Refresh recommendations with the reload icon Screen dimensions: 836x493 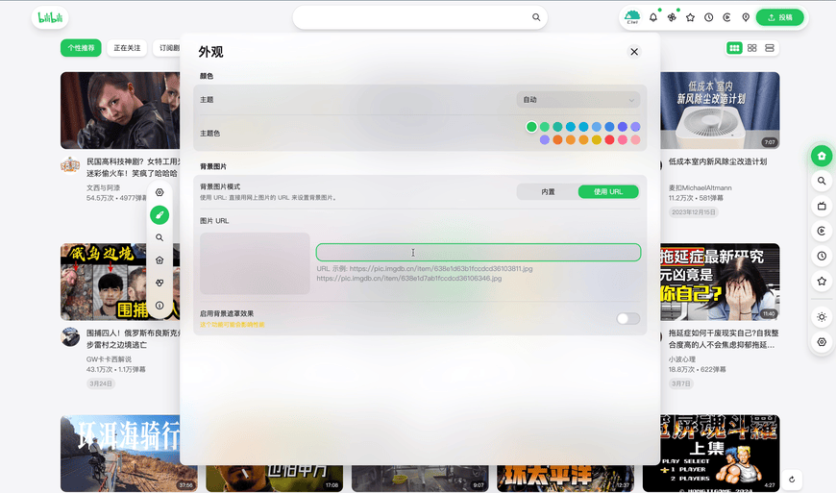792,480
